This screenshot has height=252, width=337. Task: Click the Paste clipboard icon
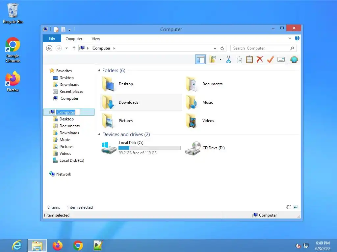249,59
